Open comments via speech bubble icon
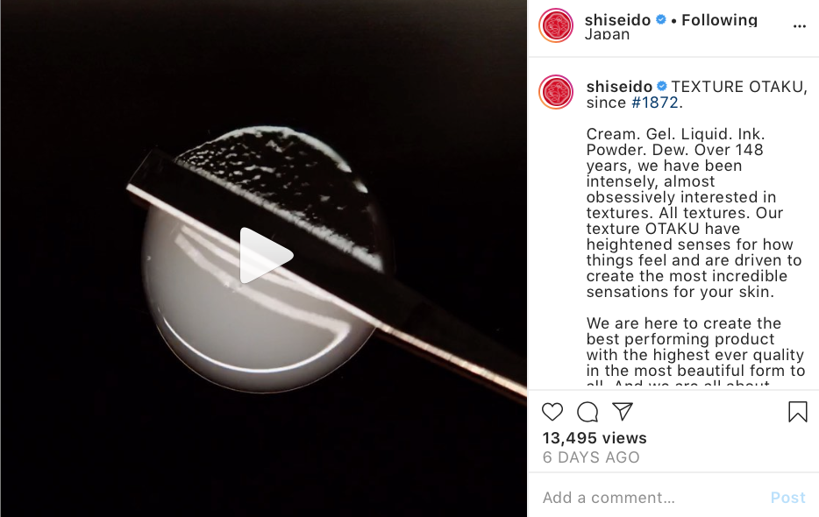The image size is (819, 517). click(588, 412)
